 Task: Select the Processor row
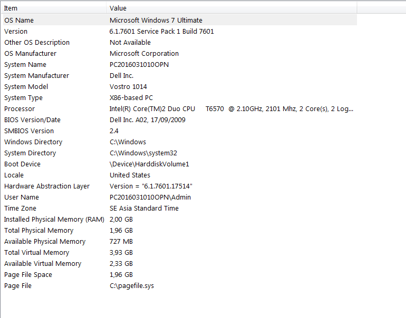180,109
